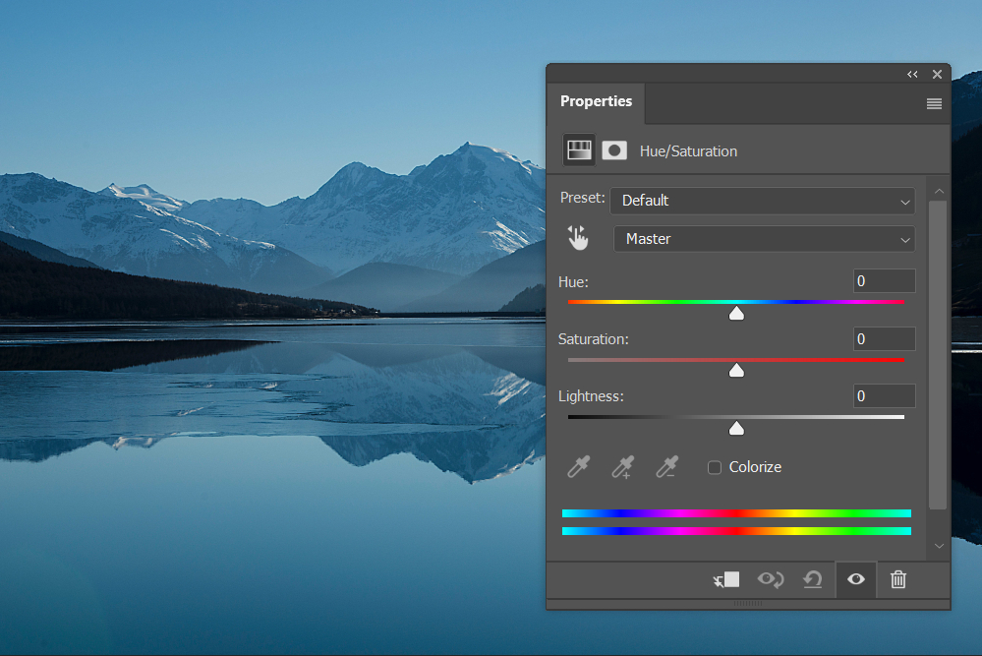Select the Subtract from Sample eyedropper
Viewport: 982px width, 656px height.
click(667, 467)
